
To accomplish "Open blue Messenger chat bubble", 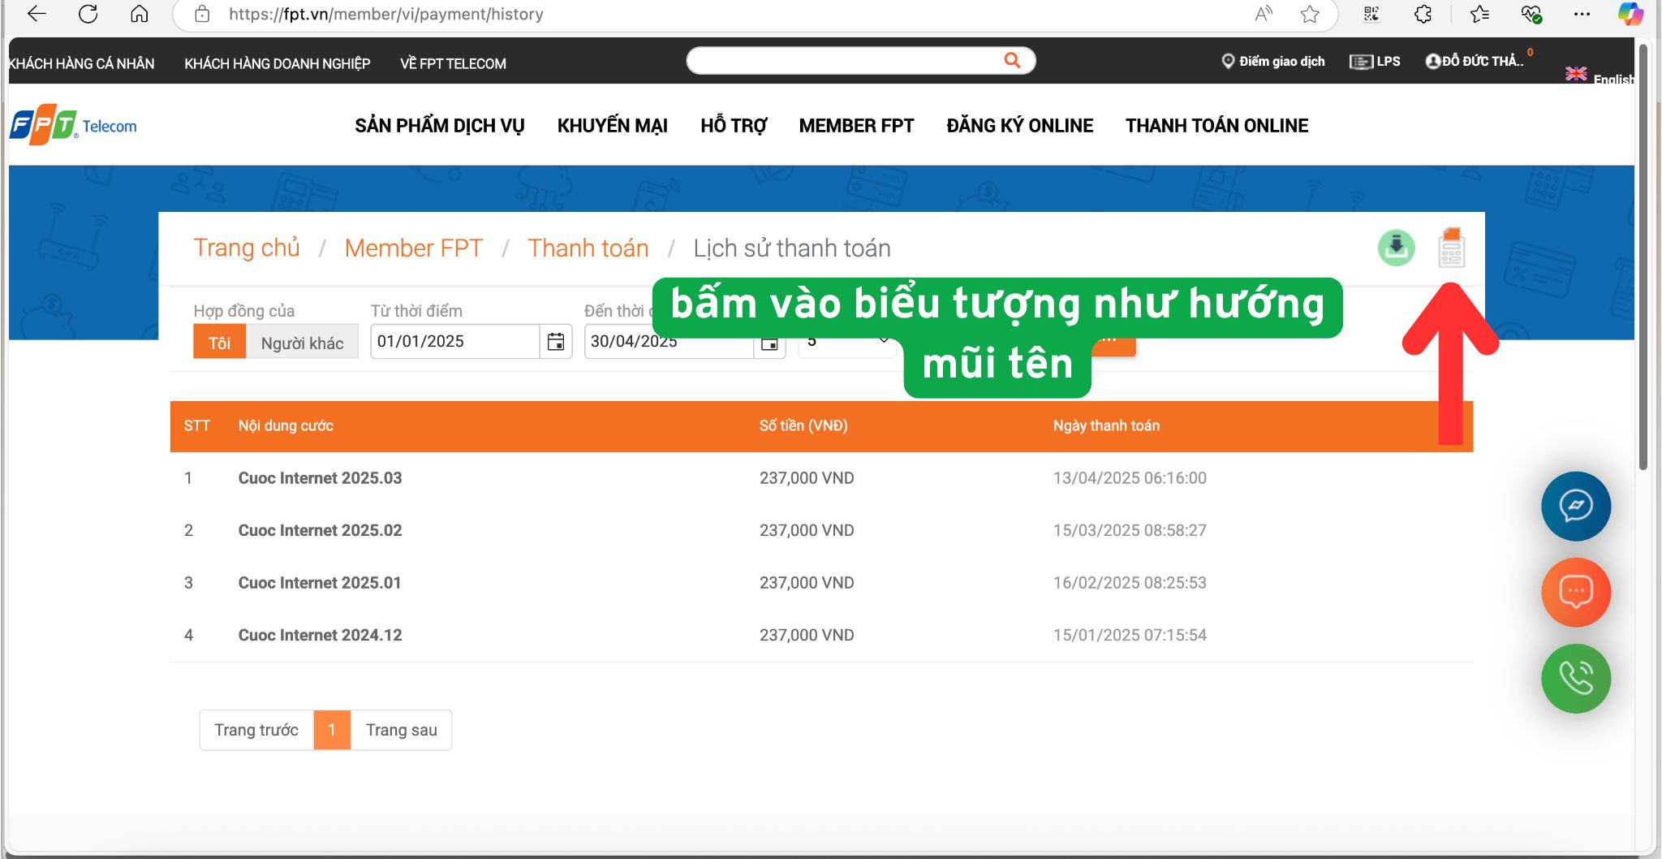I will tap(1576, 506).
